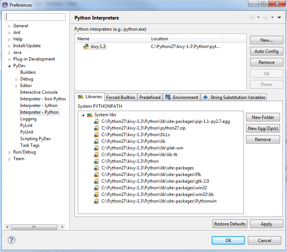The image size is (287, 252).
Task: Click icon beside Pythonwin path
Action: [96, 201]
